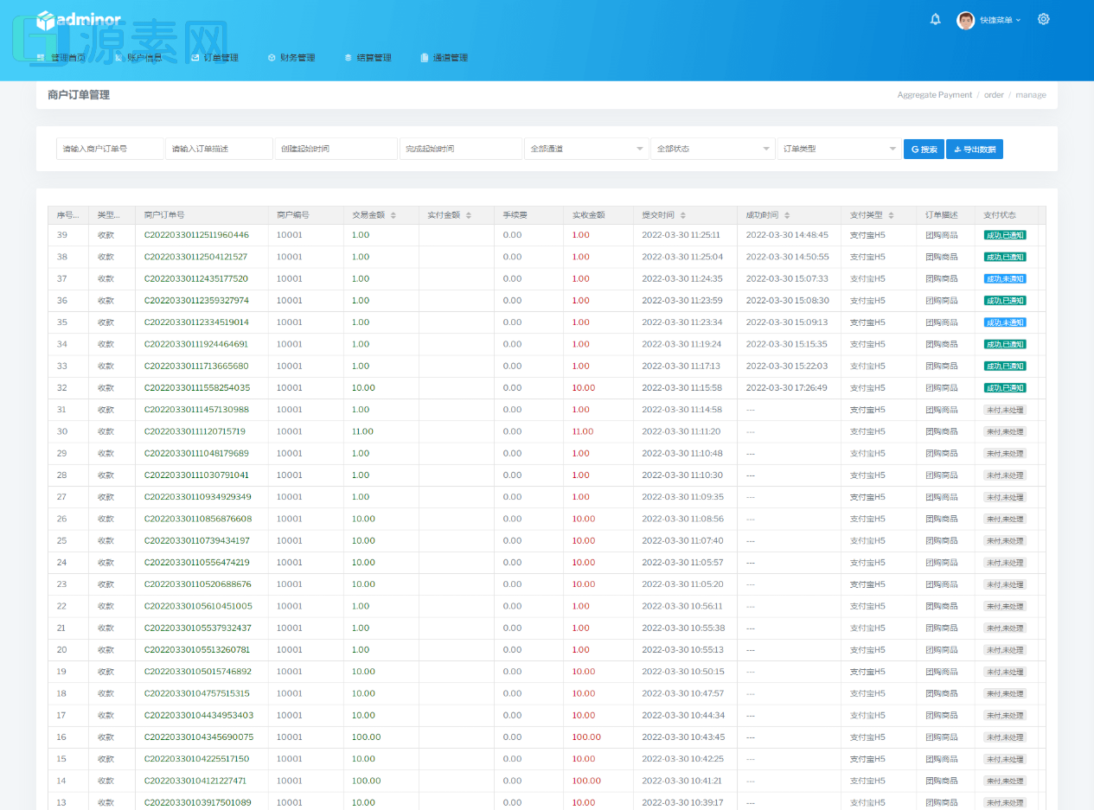Toggle sort on 成功时间 column
This screenshot has width=1094, height=810.
point(787,215)
